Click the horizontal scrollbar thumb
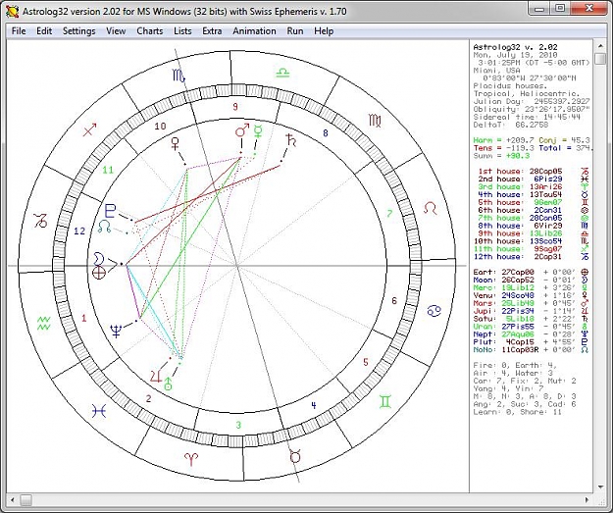Screen dimensions: 613x513 pos(26,499)
